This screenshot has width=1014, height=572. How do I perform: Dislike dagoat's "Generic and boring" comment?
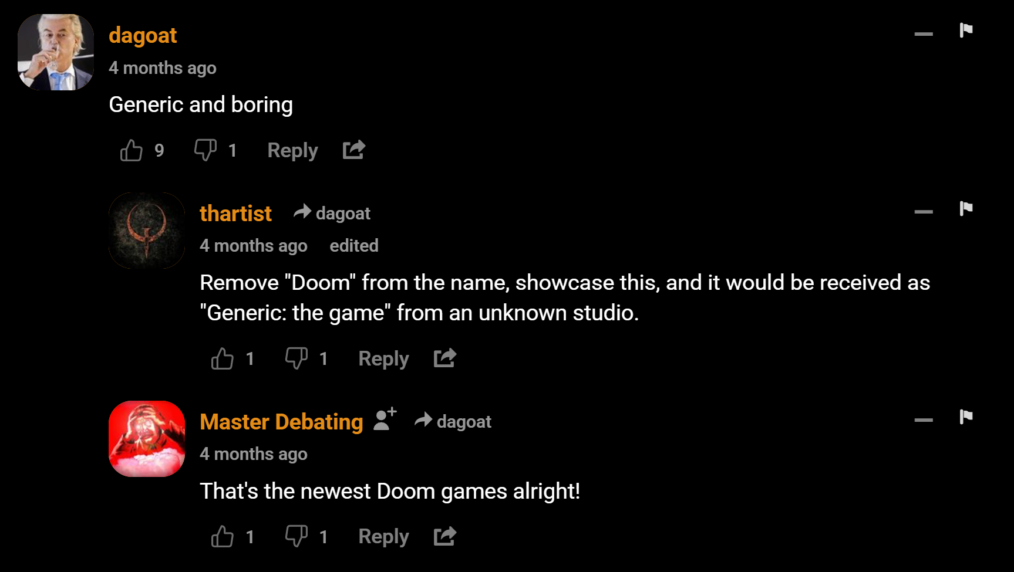[206, 150]
